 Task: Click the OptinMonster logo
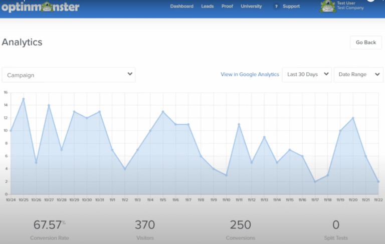click(x=41, y=7)
